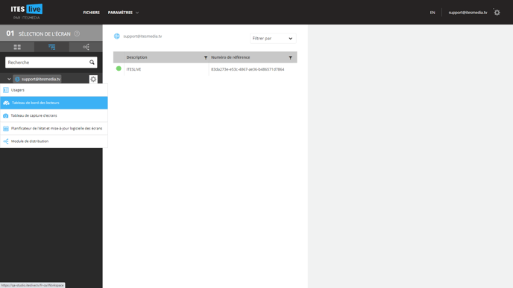This screenshot has height=288, width=513.
Task: Open Planificateur de l'état et mise-à-jour
Action: point(54,128)
